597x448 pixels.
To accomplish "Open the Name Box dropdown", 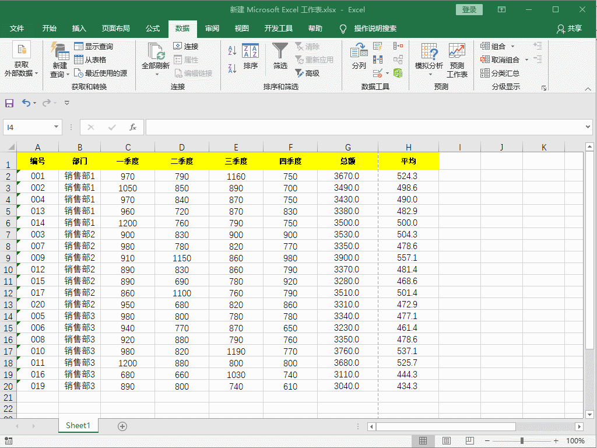I will [x=56, y=127].
